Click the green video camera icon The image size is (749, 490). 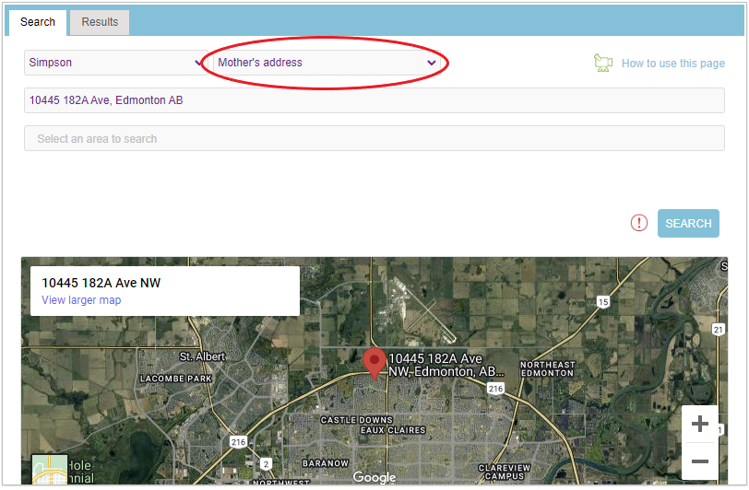pyautogui.click(x=603, y=63)
